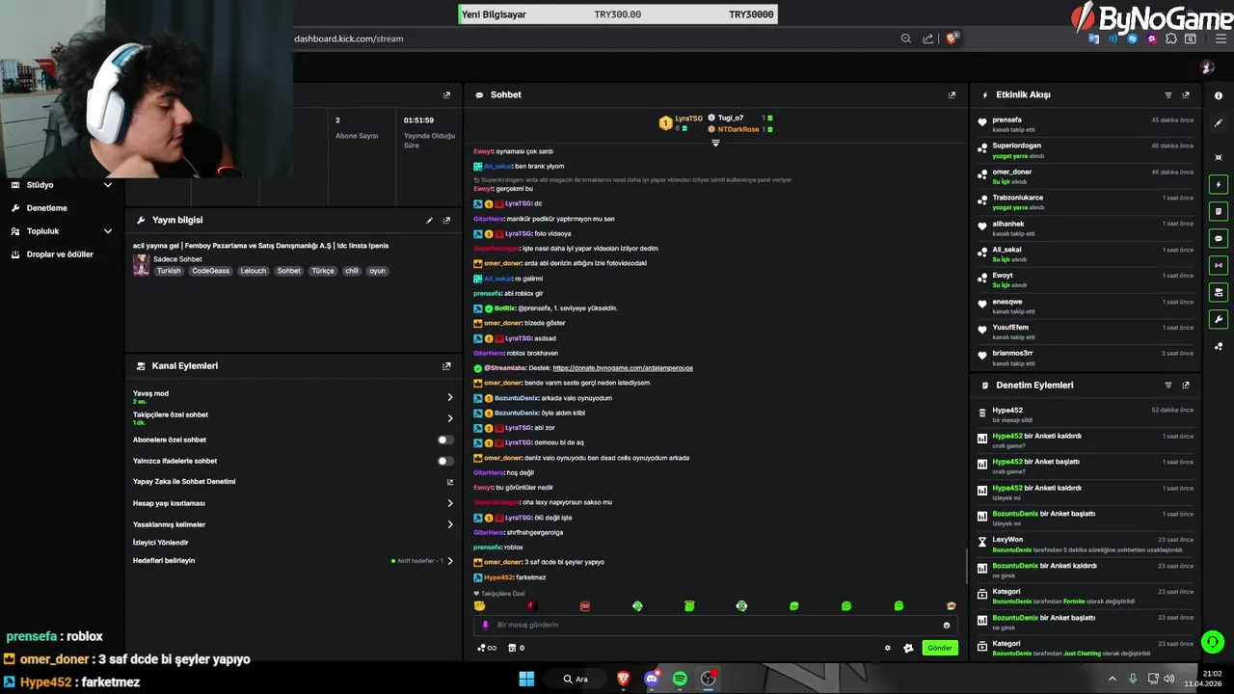Open Spotify from the taskbar
This screenshot has height=694, width=1234.
(x=680, y=679)
